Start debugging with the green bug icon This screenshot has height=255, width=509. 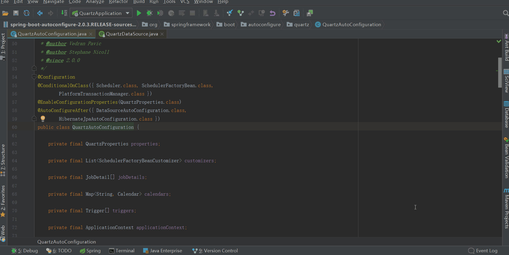[150, 13]
